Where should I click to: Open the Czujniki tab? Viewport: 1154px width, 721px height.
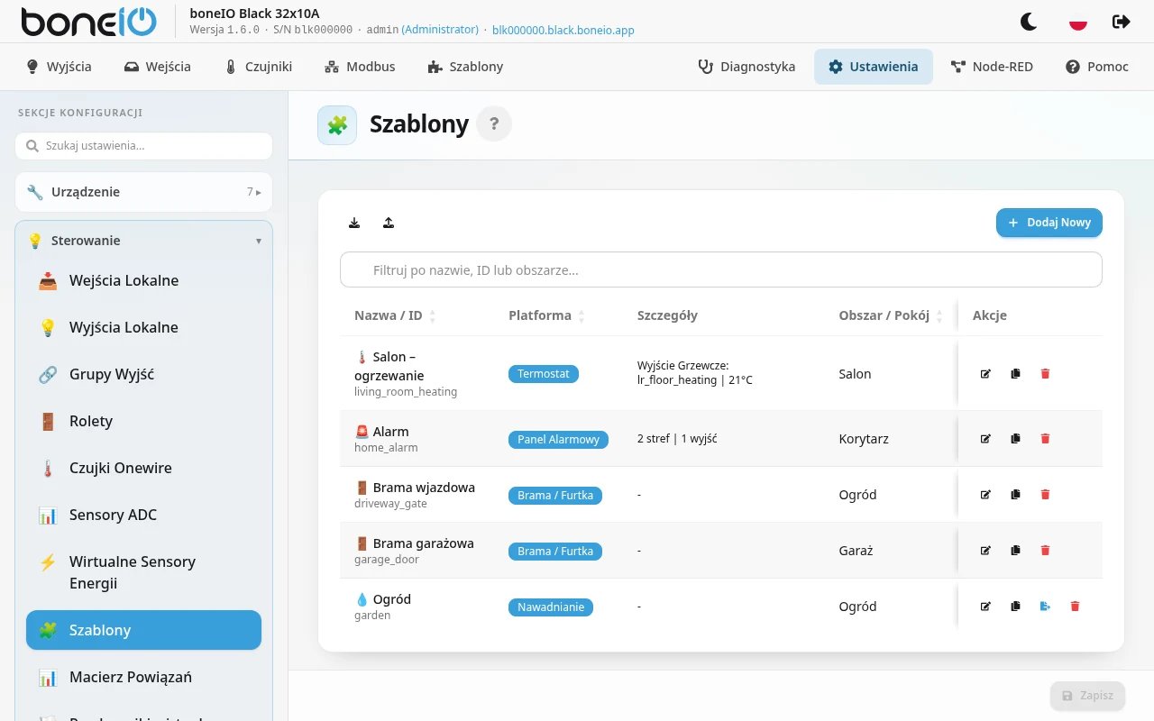(x=258, y=67)
